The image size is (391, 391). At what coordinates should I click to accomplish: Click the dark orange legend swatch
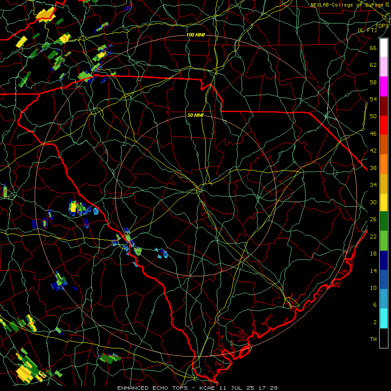coord(384,145)
